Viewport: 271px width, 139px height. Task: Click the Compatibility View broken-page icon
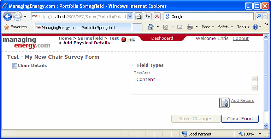point(139,16)
